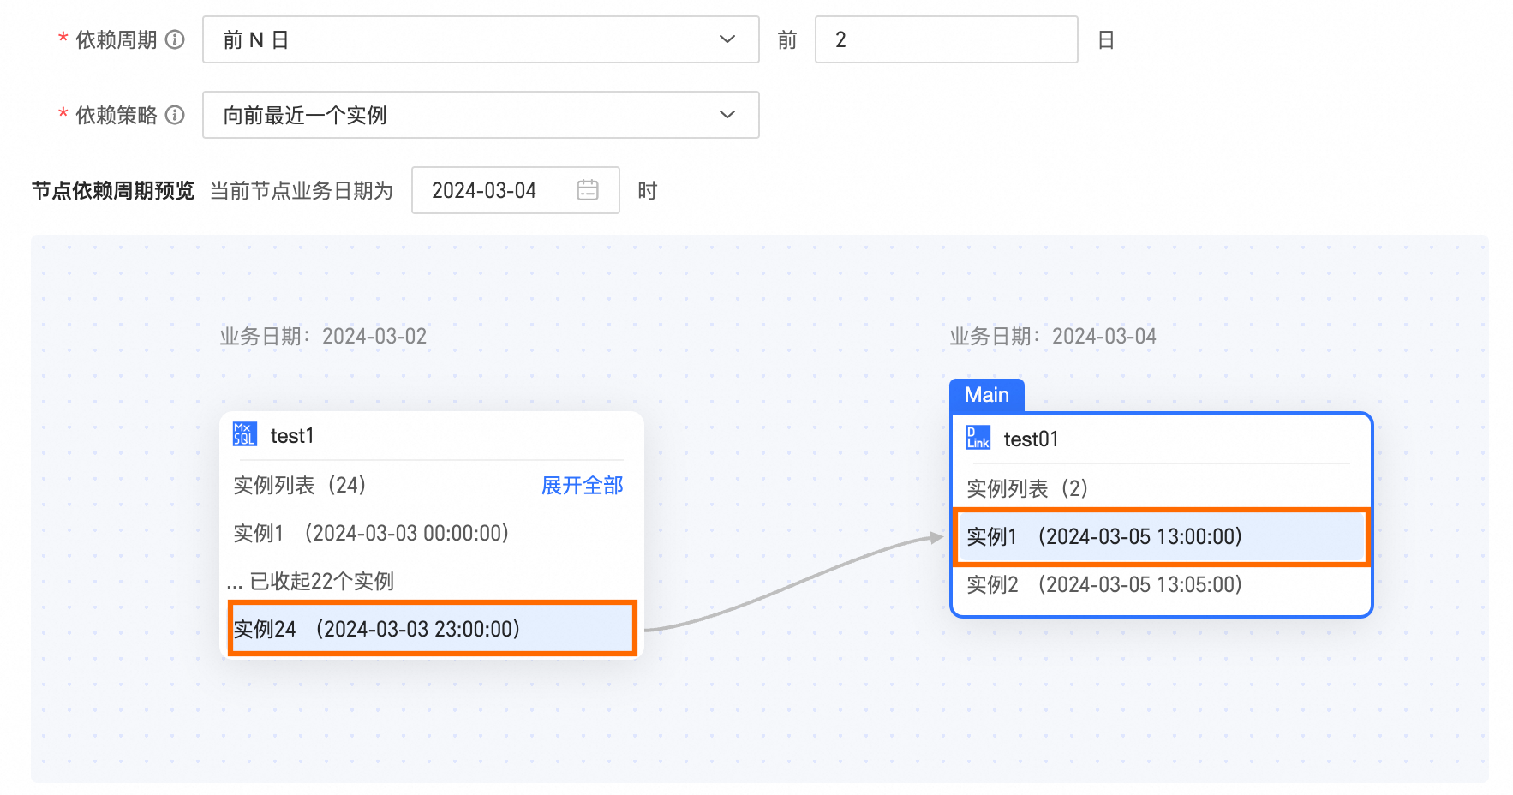Viewport: 1513px width, 795px height.
Task: Click the info icon beside 依赖周期
Action: click(175, 39)
